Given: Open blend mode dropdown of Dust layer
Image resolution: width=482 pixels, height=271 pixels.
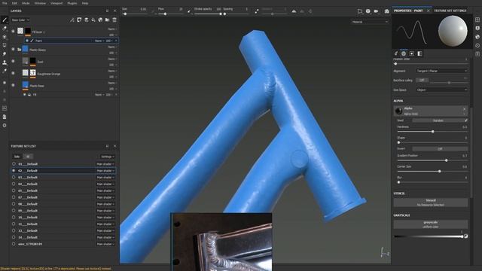Looking at the screenshot, I should (112, 59).
